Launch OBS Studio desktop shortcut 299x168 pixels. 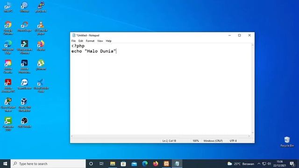pyautogui.click(x=24, y=123)
